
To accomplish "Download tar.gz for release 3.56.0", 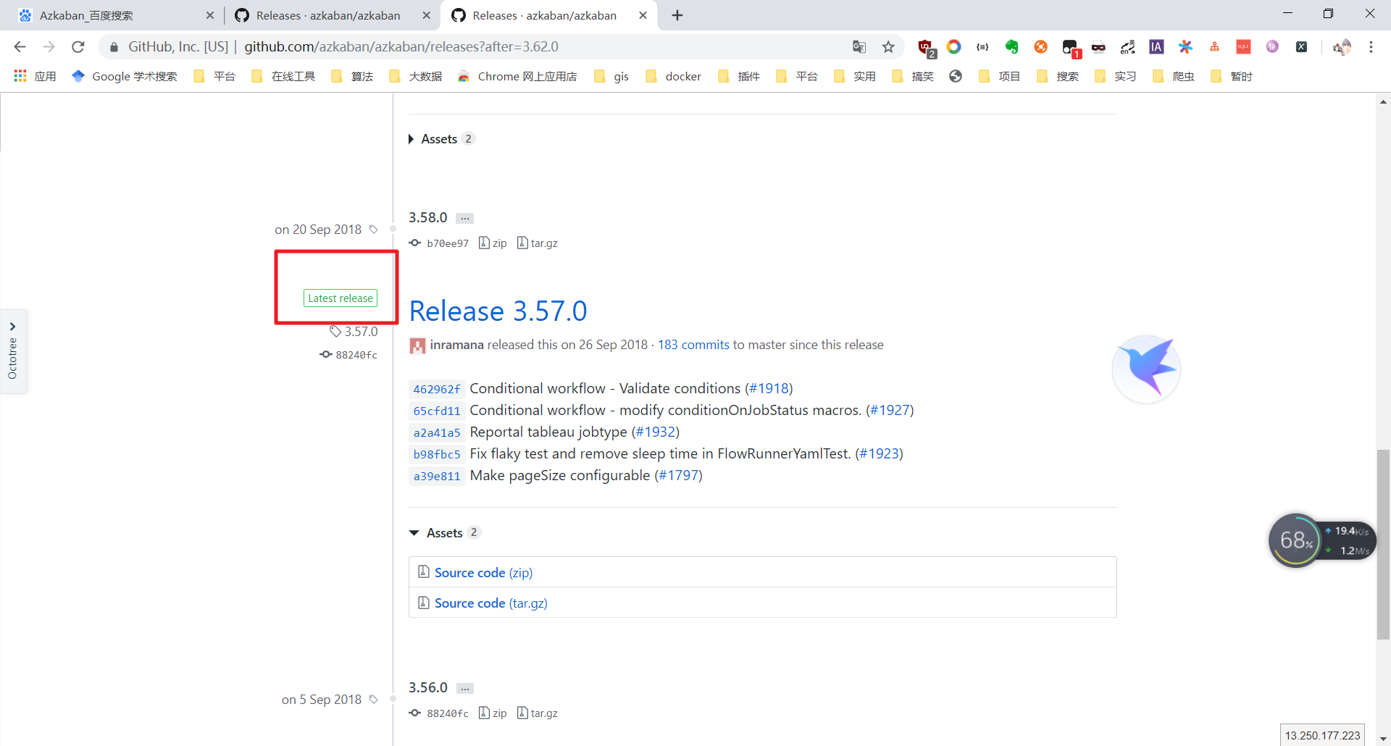I will click(538, 713).
